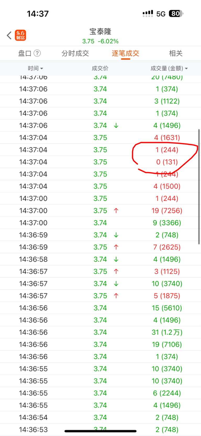Select the 3 (1122) volume cell

[x=167, y=101]
